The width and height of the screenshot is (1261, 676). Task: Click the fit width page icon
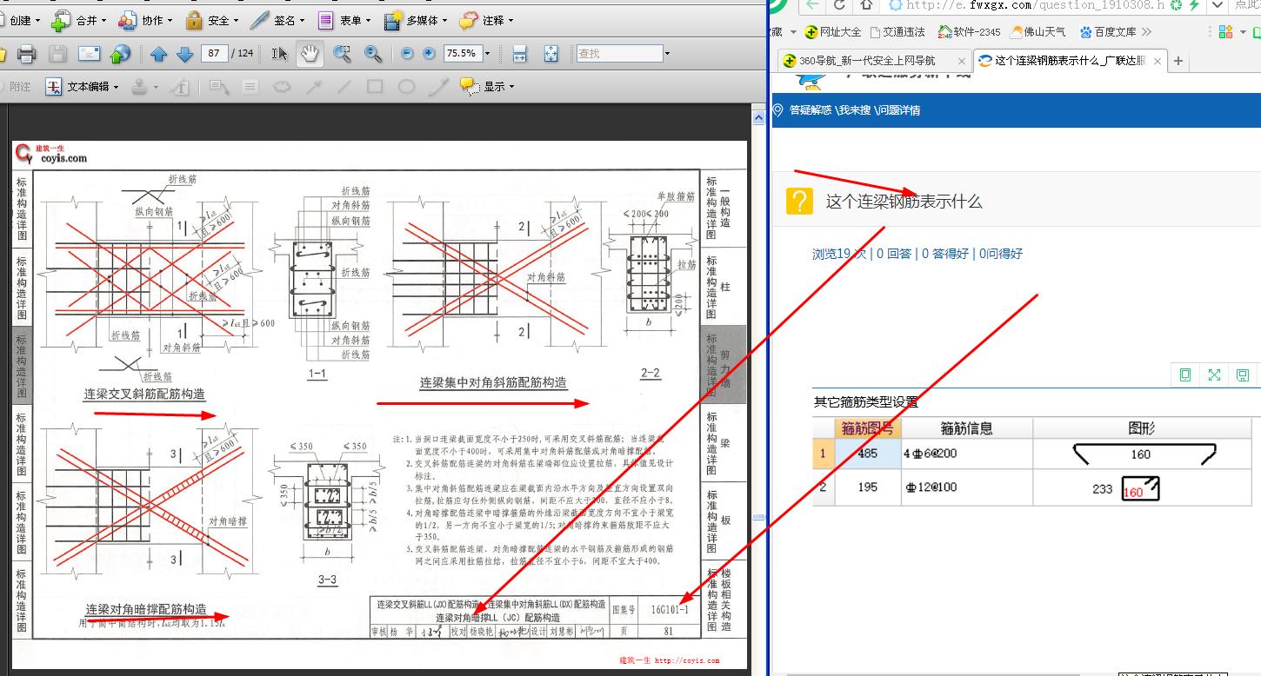pyautogui.click(x=519, y=54)
